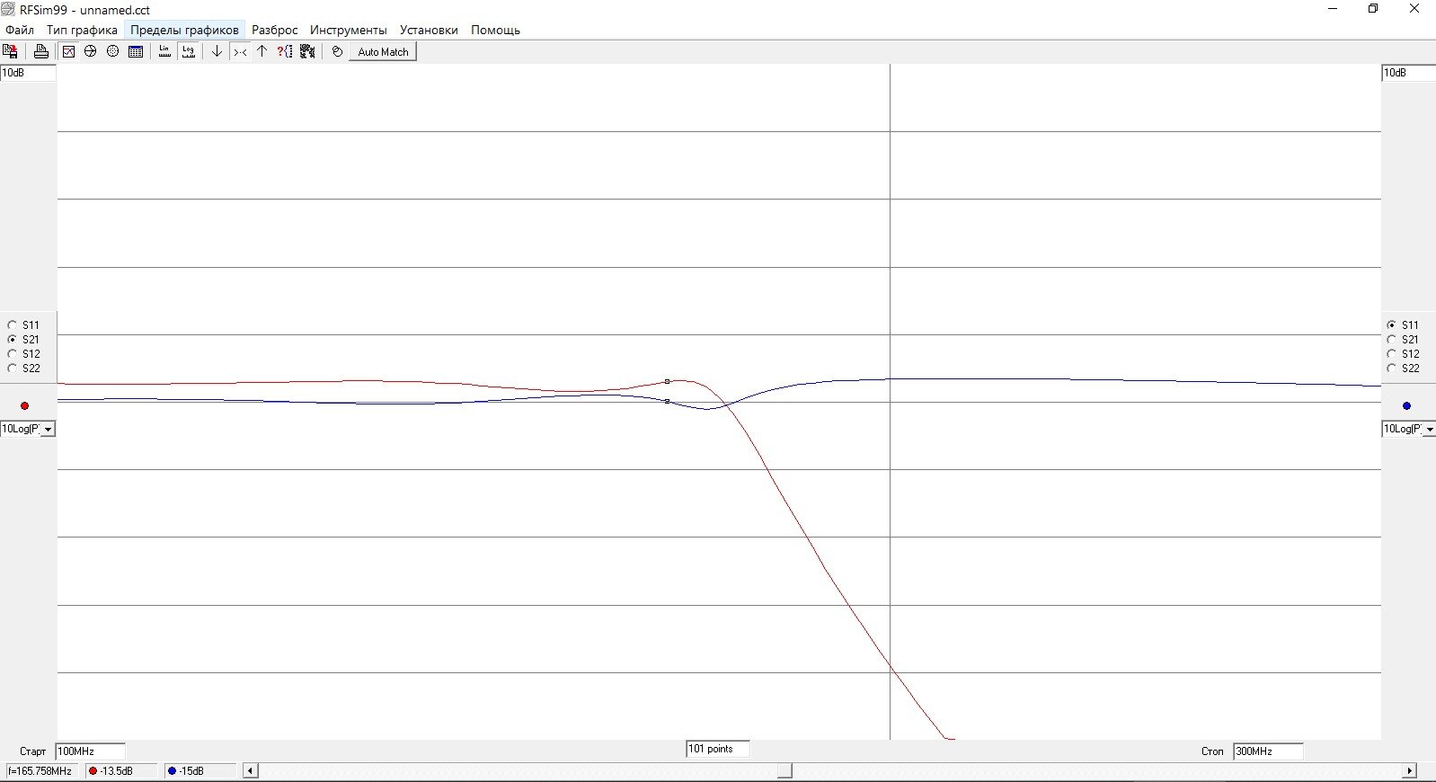This screenshot has width=1436, height=782.
Task: Select S21 radio button on right panel
Action: 1392,340
